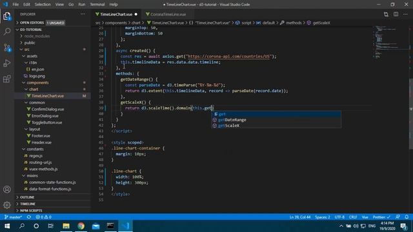Click Ln 39, Col 44 cursor position
The image size is (413, 232).
click(x=299, y=217)
